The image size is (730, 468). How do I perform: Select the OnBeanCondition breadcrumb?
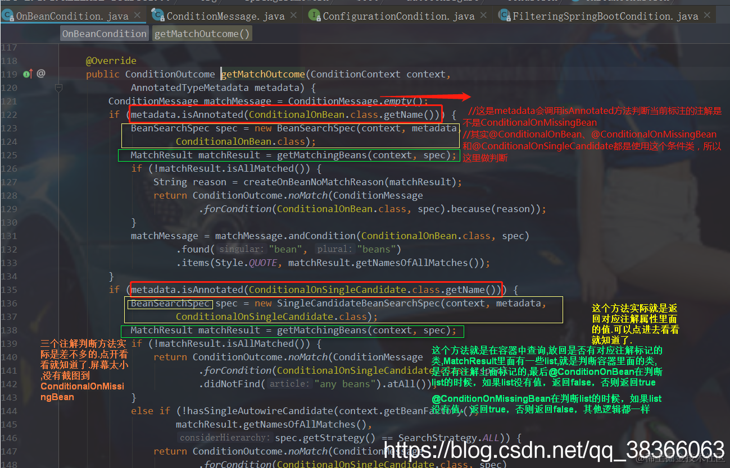coord(105,34)
